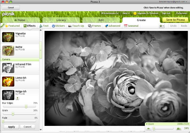Screen dimensions: 190x133
Task: Collapse the Zoom panel triangle
Action: 147,124
